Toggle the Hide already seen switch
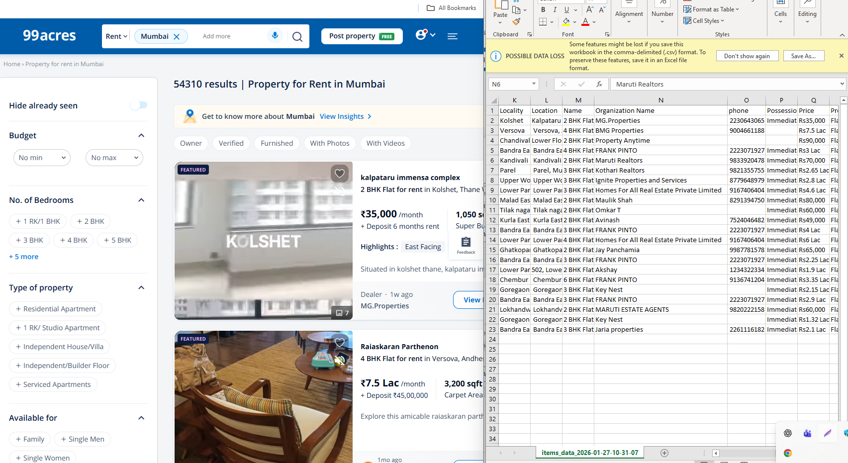Screen dimensions: 848x463 click(139, 105)
